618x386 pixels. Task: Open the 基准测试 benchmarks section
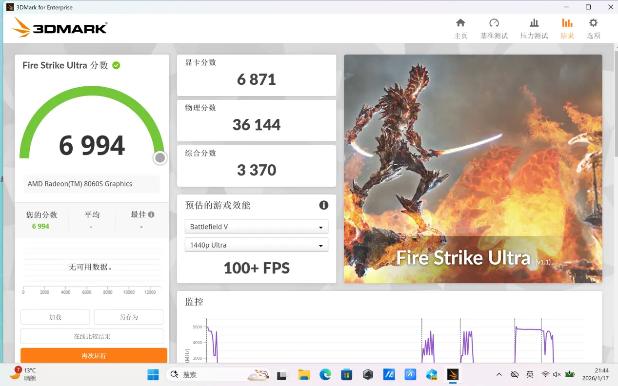pyautogui.click(x=494, y=28)
